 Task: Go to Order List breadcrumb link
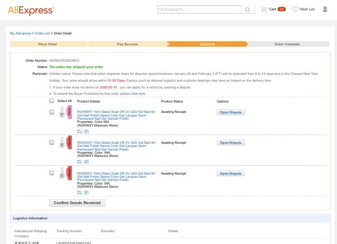(42, 33)
